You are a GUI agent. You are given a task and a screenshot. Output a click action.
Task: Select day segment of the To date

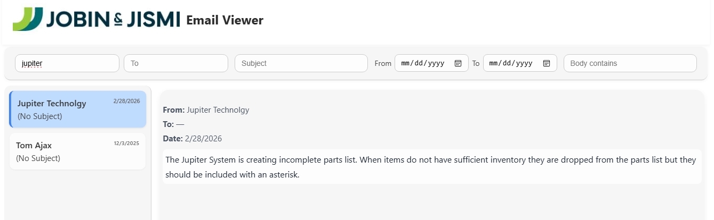508,63
